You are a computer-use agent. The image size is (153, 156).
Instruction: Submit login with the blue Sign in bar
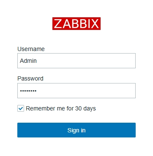76,130
